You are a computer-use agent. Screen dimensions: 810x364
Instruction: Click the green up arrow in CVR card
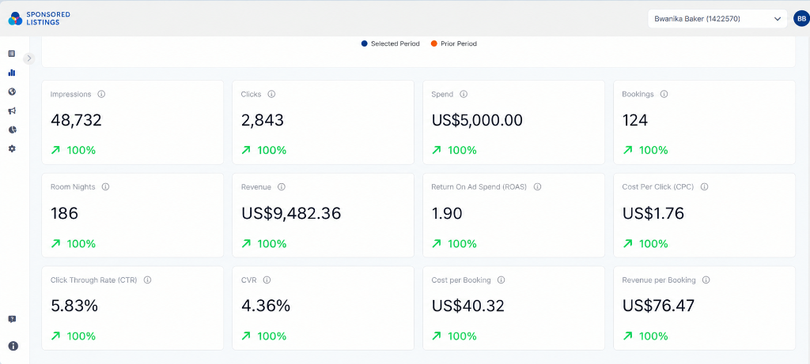pyautogui.click(x=246, y=336)
